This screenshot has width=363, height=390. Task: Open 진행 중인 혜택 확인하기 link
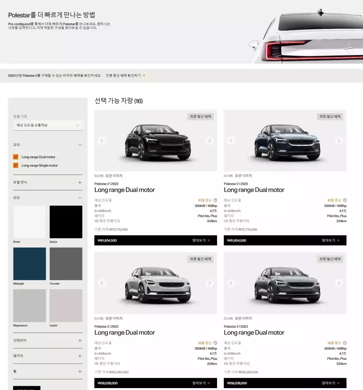click(x=126, y=75)
